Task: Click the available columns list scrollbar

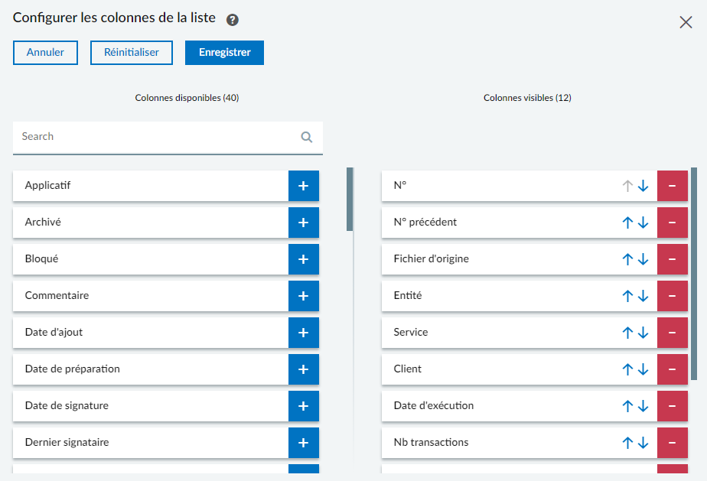Action: pyautogui.click(x=350, y=199)
